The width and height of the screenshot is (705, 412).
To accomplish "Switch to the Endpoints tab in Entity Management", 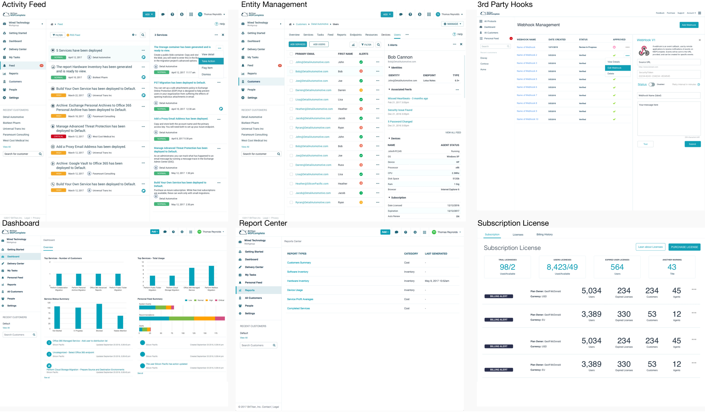I will click(356, 35).
